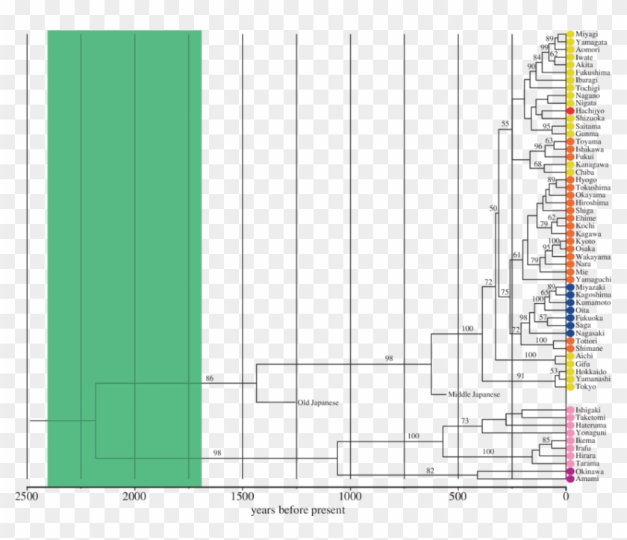Select the 1500 axis tick label
This screenshot has width=627, height=540.
(243, 497)
